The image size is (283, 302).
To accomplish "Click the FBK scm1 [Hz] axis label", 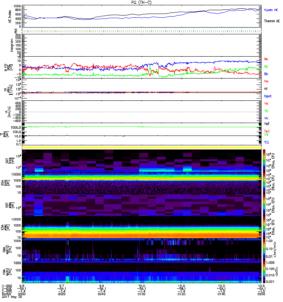I will [x=7, y=271].
